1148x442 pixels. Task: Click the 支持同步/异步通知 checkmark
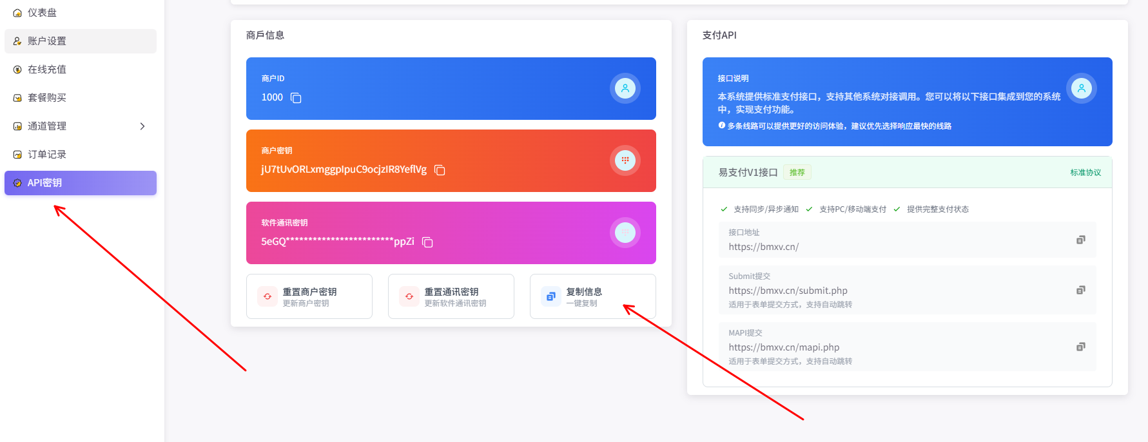pyautogui.click(x=724, y=209)
